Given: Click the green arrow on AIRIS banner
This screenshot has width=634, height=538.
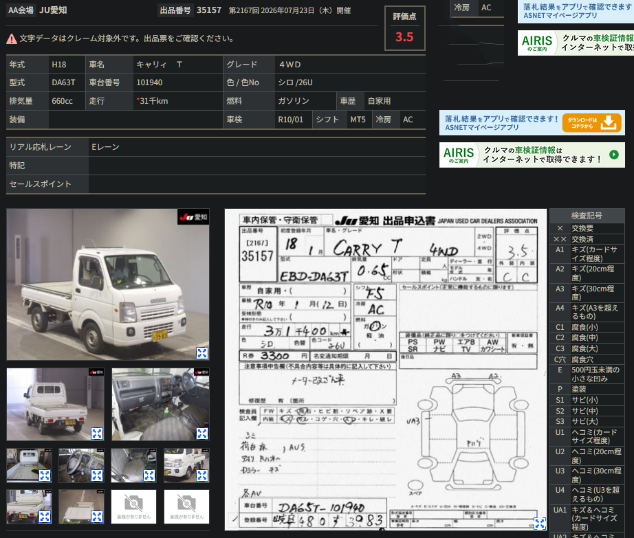Looking at the screenshot, I should click(614, 155).
